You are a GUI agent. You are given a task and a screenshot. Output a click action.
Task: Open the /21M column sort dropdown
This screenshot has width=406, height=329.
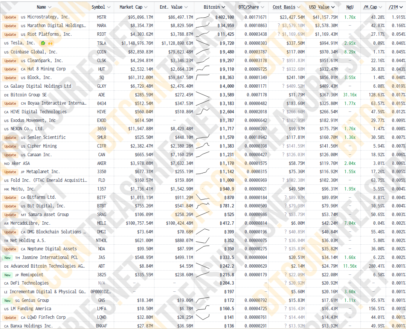(401, 7)
